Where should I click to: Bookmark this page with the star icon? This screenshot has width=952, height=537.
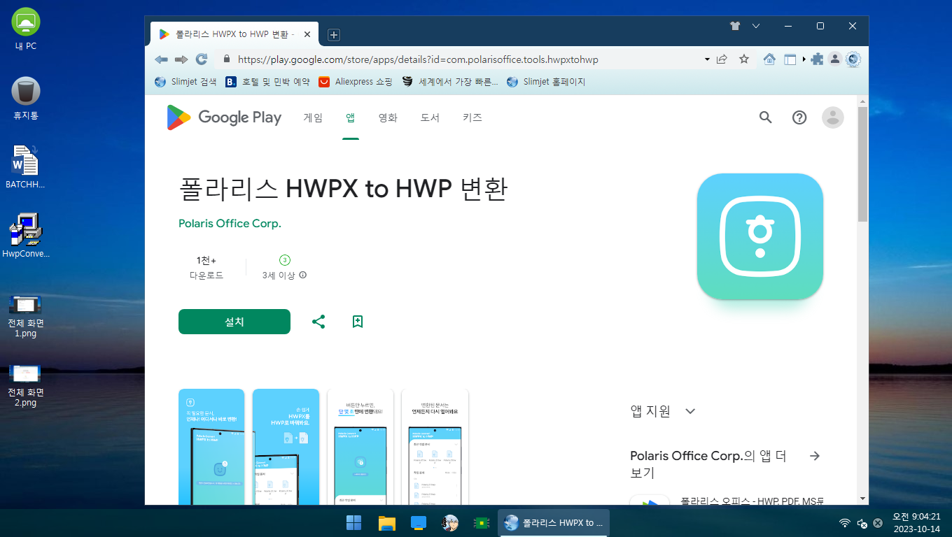click(x=744, y=59)
